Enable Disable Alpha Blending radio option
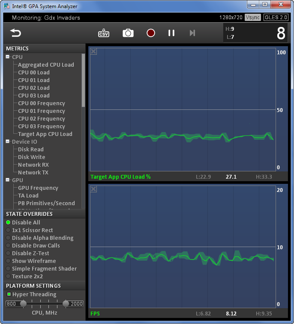294x324 pixels. coord(39,238)
